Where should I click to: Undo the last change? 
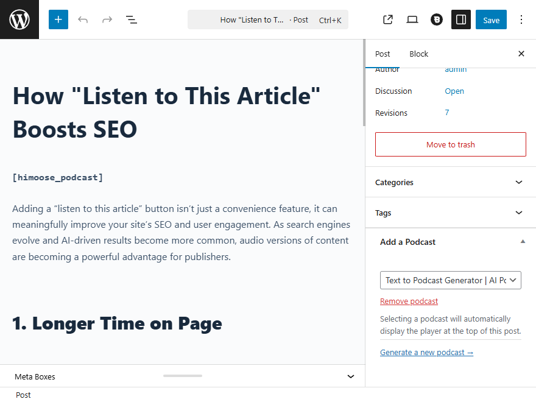tap(83, 19)
